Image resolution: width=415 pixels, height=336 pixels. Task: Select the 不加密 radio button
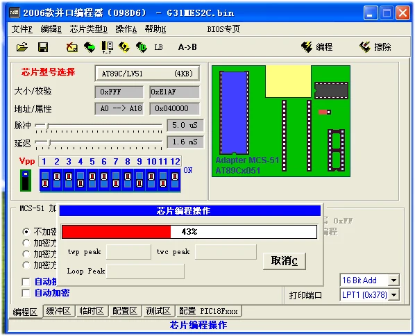[26, 232]
